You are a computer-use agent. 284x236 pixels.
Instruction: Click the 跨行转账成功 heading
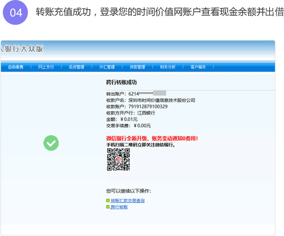point(122,82)
